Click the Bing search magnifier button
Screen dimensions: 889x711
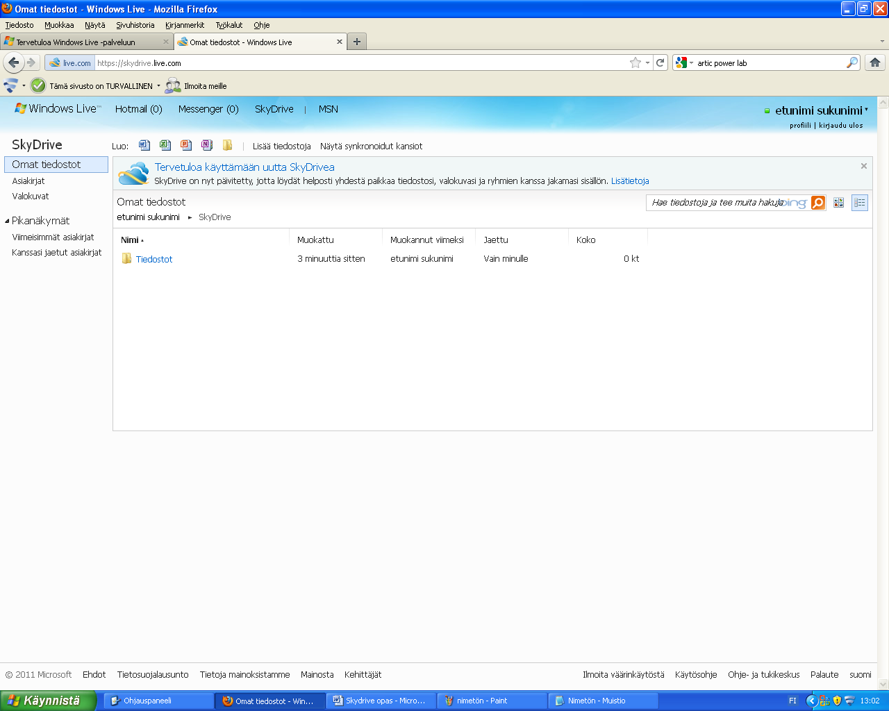(818, 203)
